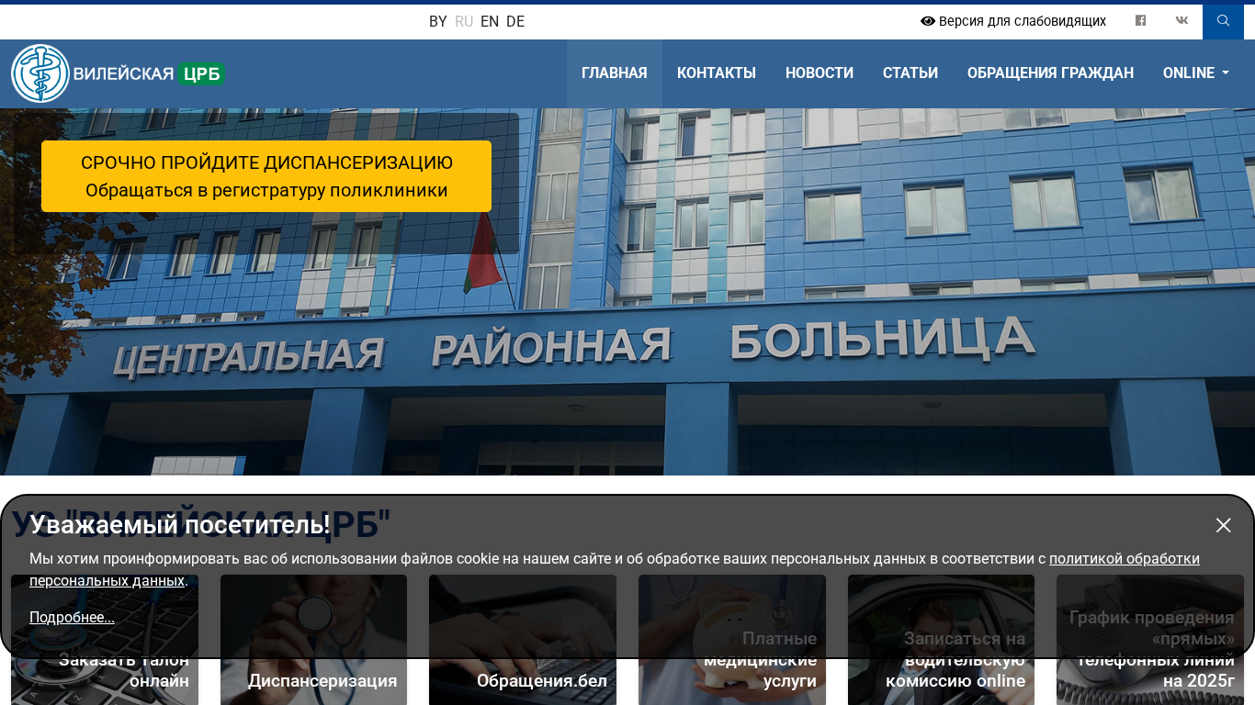The image size is (1255, 705).
Task: Open График проведения прямых телефонных линий card
Action: tap(1150, 640)
